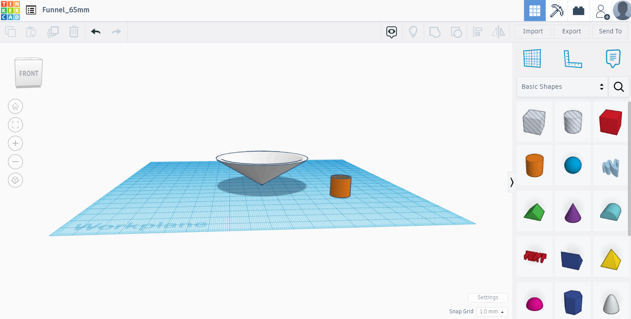Click the FRONT view cube

[29, 72]
